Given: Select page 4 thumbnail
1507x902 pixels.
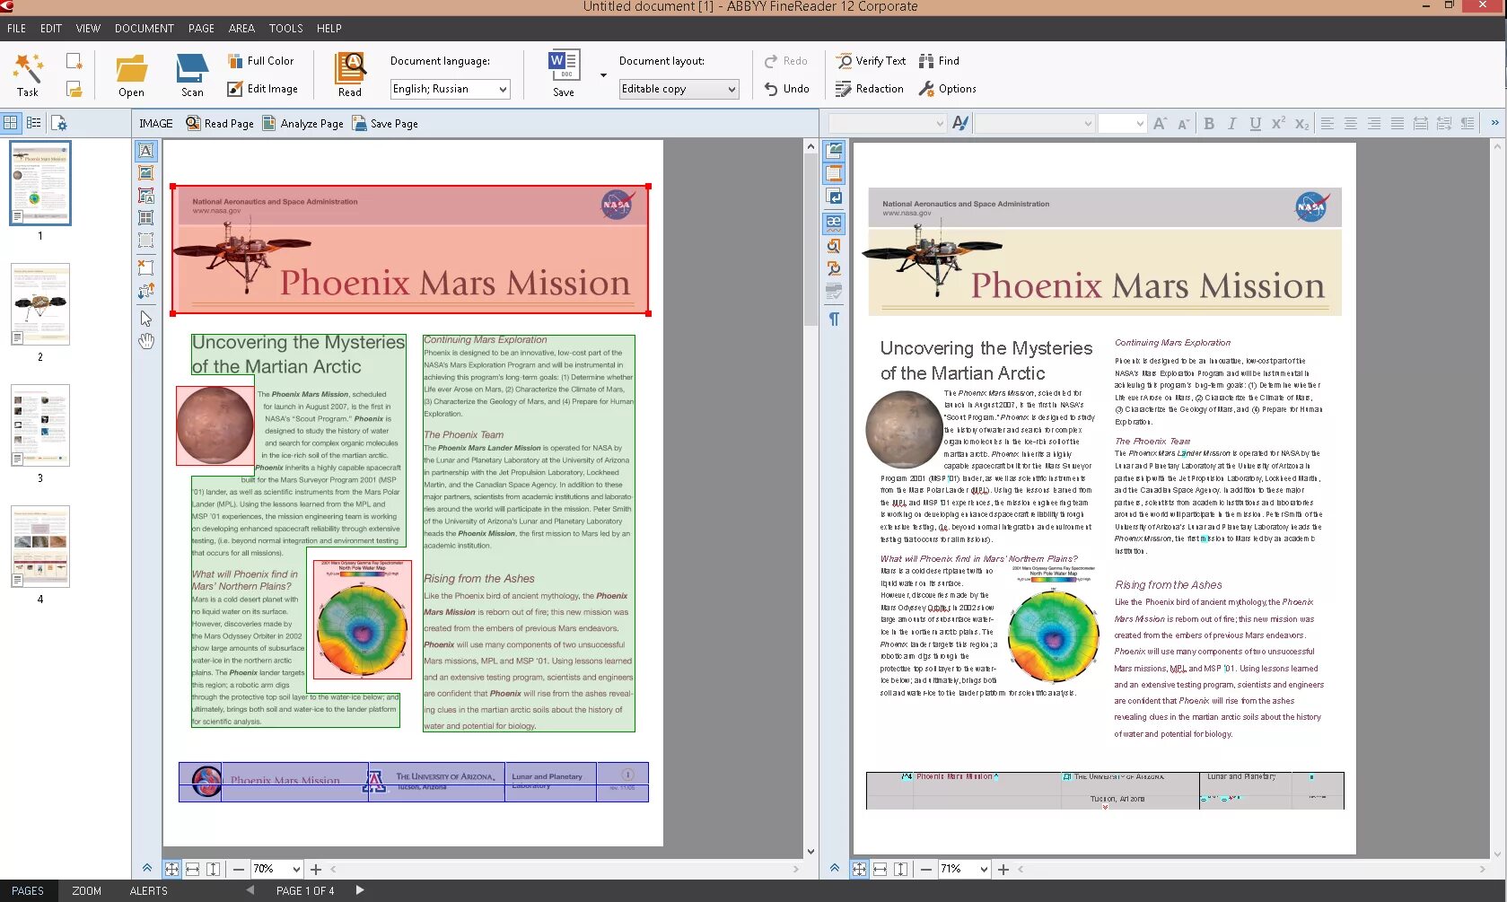Looking at the screenshot, I should 40,547.
